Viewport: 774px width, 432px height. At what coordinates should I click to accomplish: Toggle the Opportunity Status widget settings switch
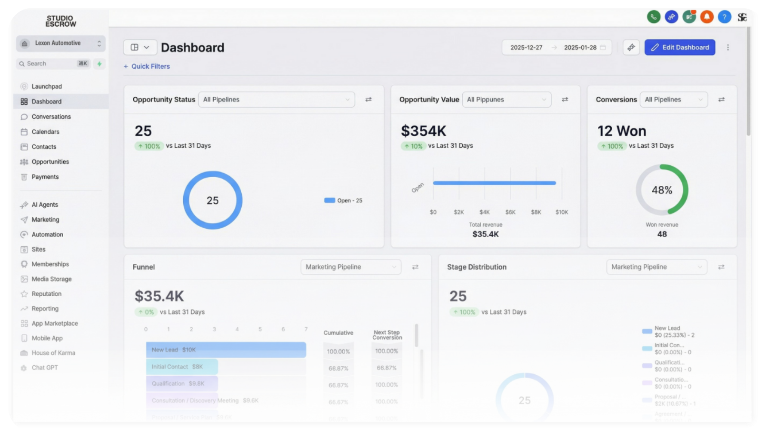pos(368,99)
